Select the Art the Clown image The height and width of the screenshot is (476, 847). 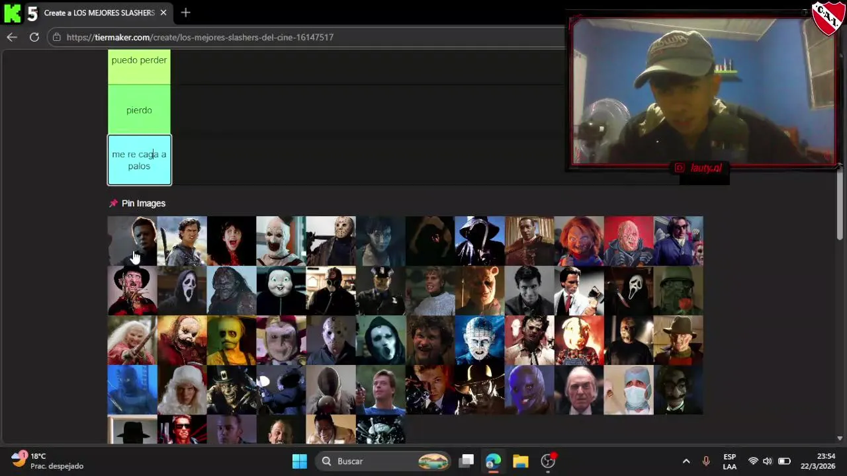[x=281, y=241]
